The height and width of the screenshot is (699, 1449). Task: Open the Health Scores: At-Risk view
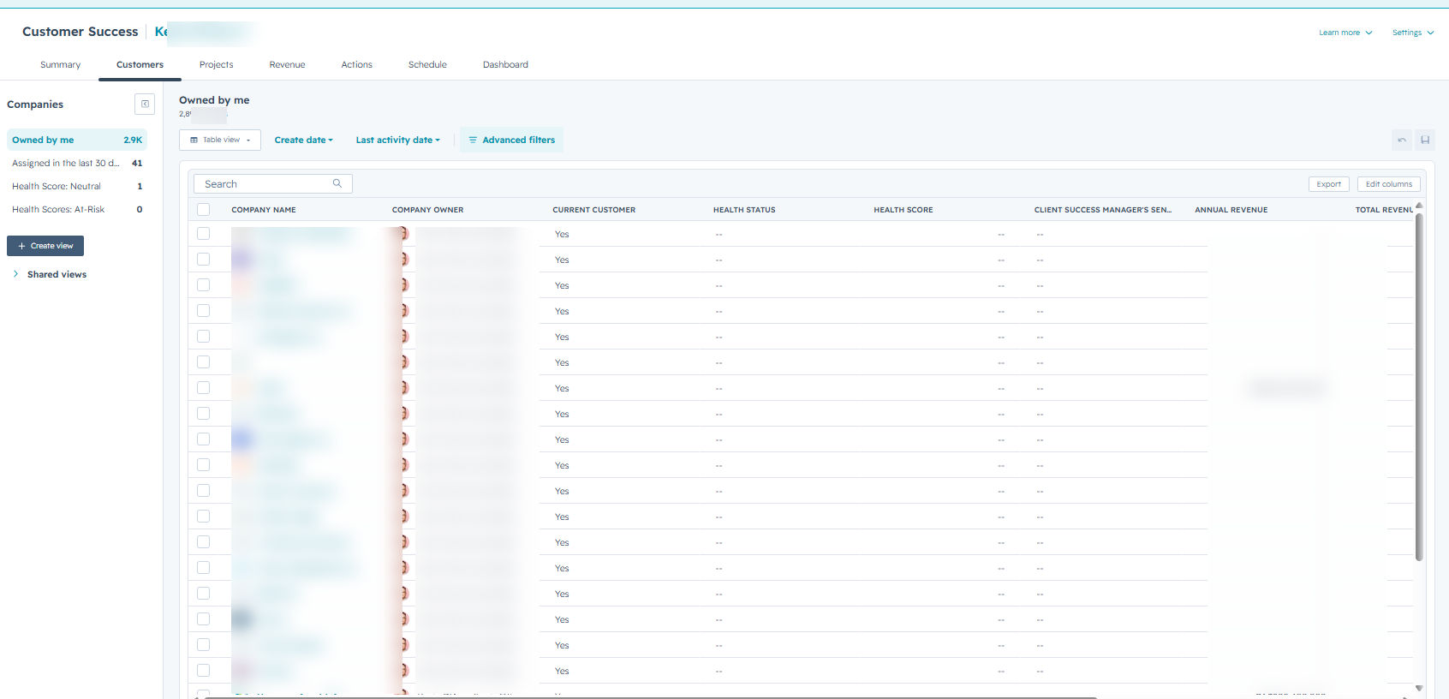coord(77,209)
